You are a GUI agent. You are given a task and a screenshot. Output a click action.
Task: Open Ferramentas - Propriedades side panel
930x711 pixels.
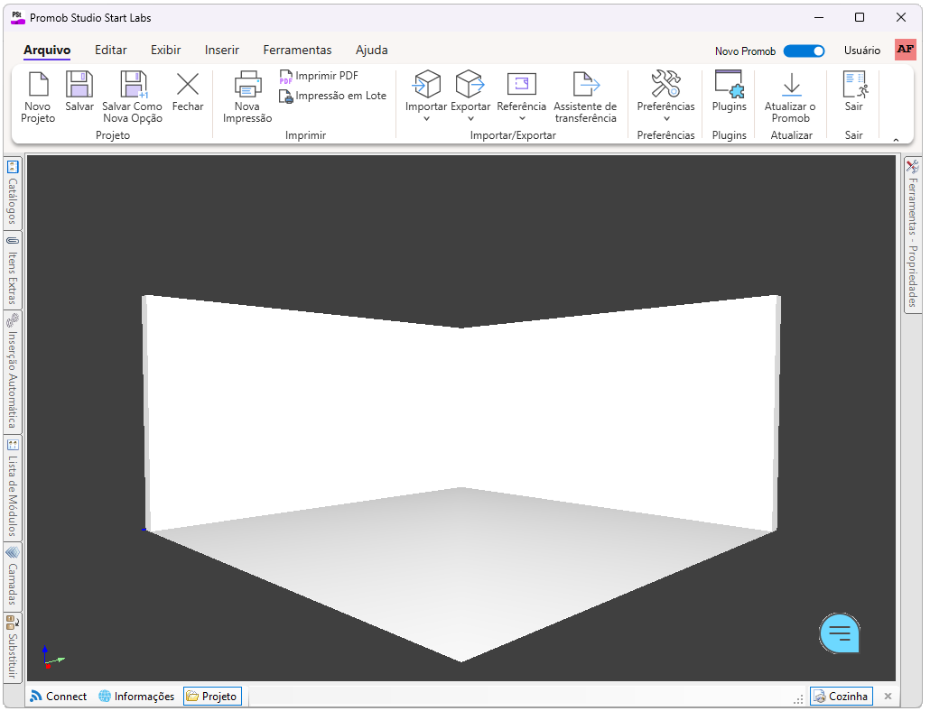912,234
